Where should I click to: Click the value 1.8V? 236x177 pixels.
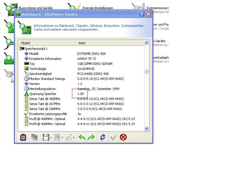coord(81,94)
